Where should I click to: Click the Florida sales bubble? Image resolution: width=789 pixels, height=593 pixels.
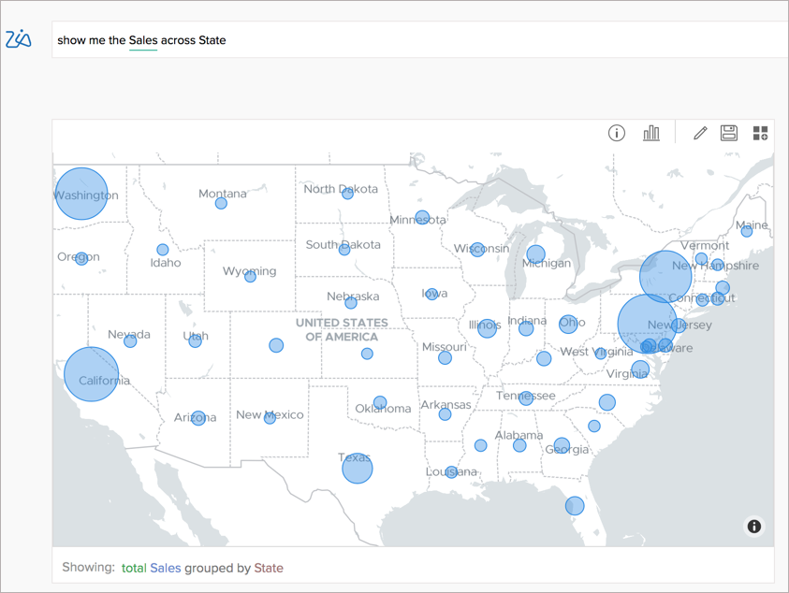tap(575, 506)
